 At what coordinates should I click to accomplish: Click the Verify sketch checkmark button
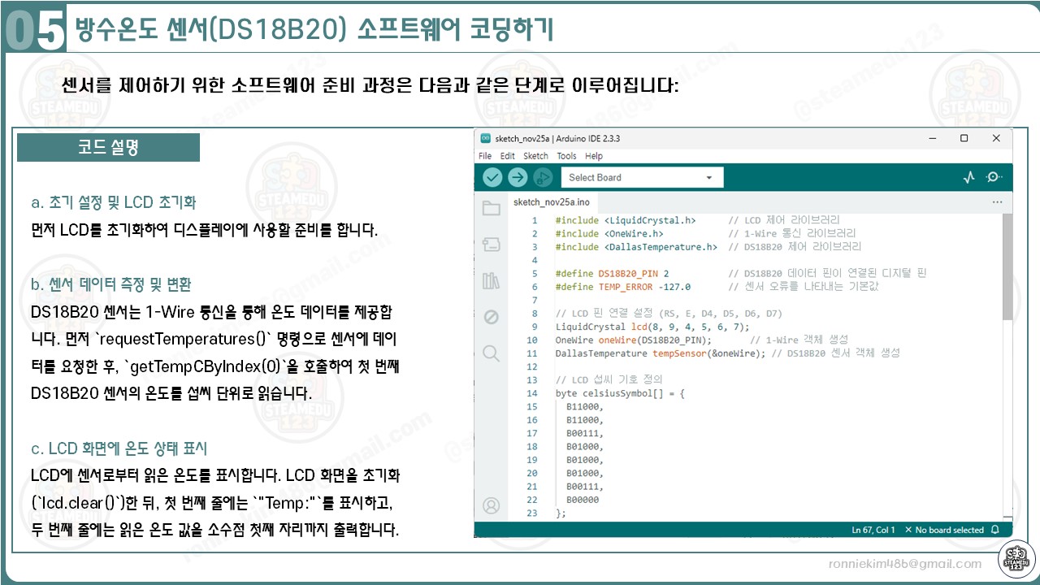pos(492,177)
